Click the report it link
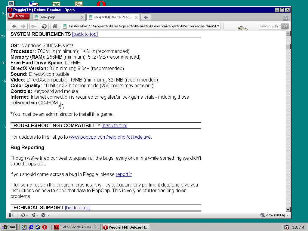308x231 pixels. 124,174
